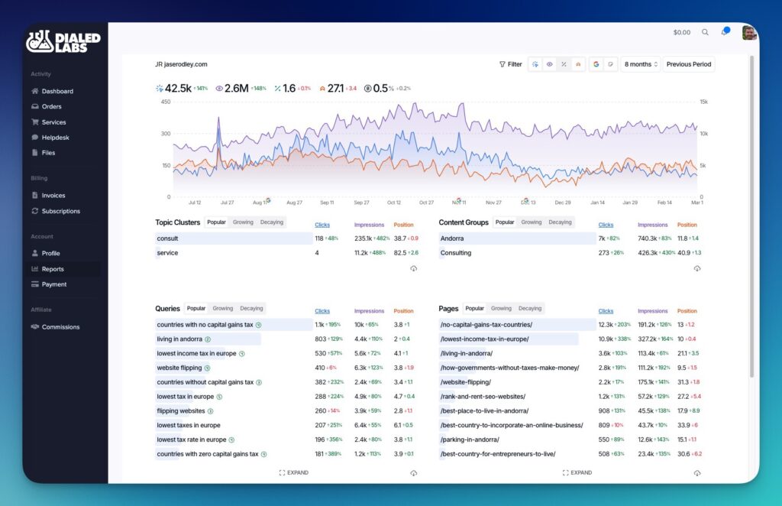The width and height of the screenshot is (782, 506).
Task: Select Growing tab in Content Groups
Action: pos(532,222)
